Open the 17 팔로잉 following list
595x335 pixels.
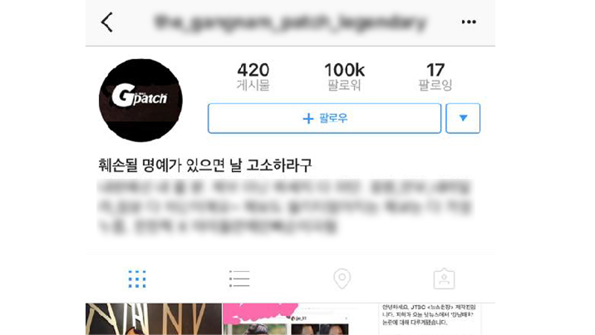click(x=435, y=77)
